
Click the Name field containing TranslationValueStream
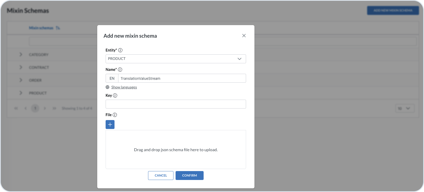[182, 78]
